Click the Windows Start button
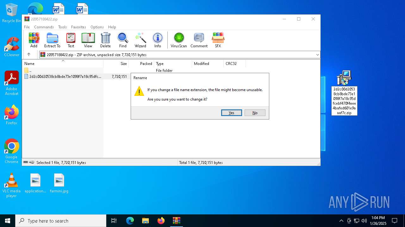This screenshot has height=227, width=405. click(x=8, y=221)
